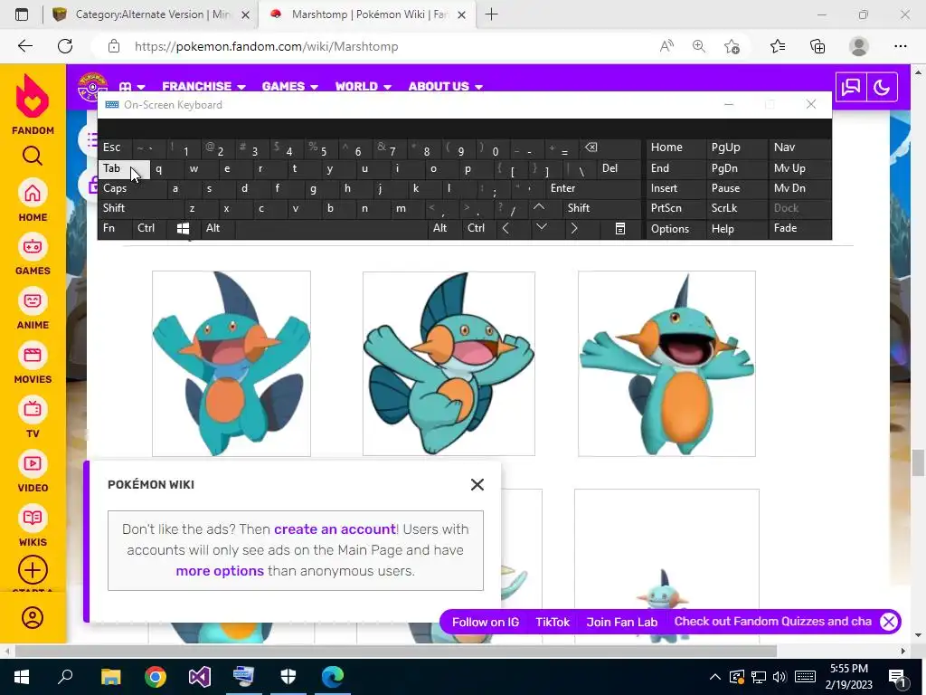Click the create an account link
926x695 pixels.
[x=335, y=528]
